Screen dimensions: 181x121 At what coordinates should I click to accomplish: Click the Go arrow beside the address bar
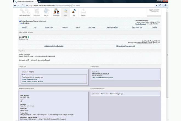point(157,5)
